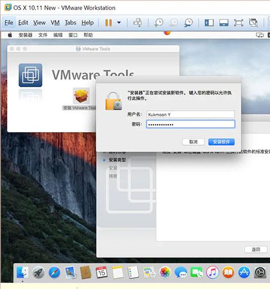Pause the virtual machine
This screenshot has width=270, height=289.
pos(109,23)
